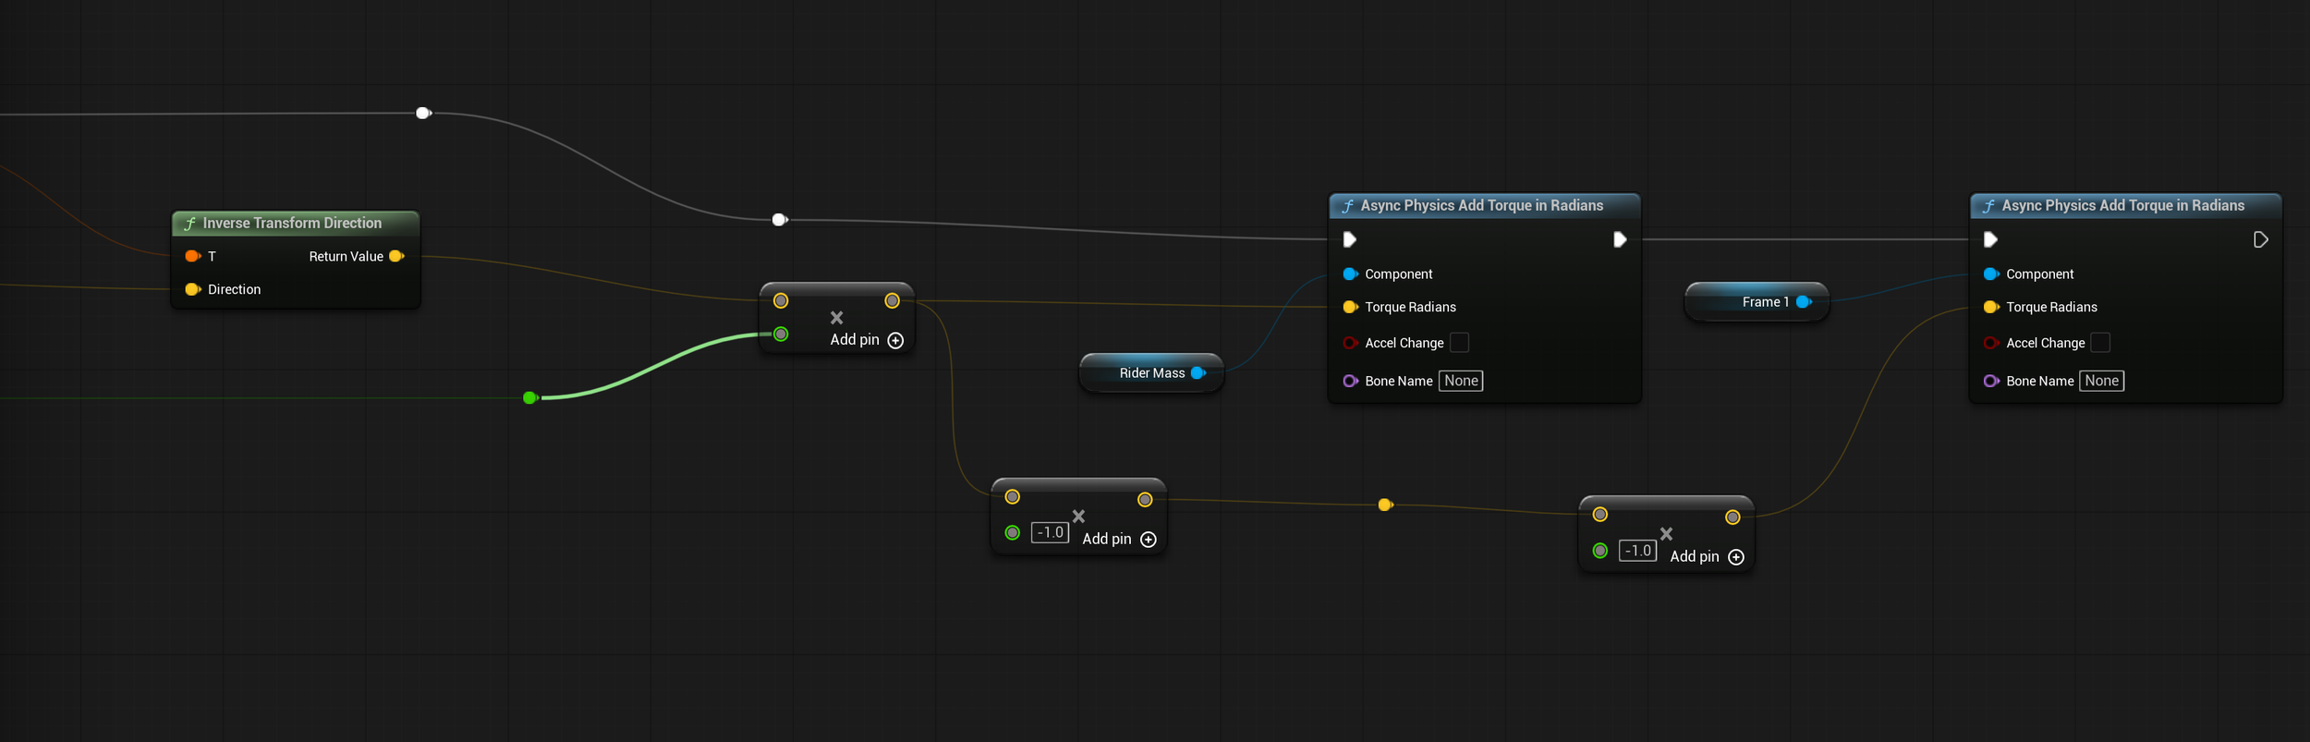Select title of torque node connected to Frame 1
This screenshot has height=742, width=2310.
click(x=2122, y=205)
